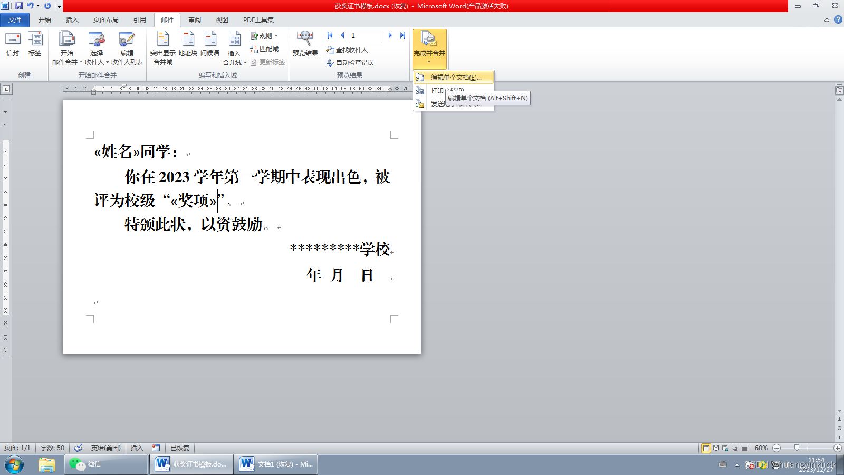
Task: Click 突出显示合并域 highlight merge fields
Action: coord(163,48)
